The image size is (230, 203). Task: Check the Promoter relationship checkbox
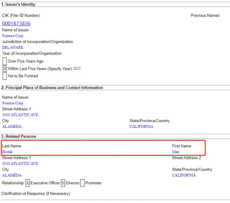[82, 183]
